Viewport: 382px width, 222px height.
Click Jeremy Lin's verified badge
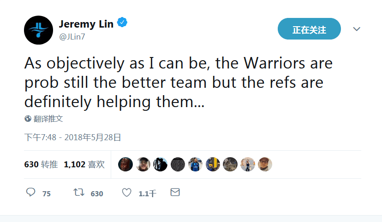122,23
